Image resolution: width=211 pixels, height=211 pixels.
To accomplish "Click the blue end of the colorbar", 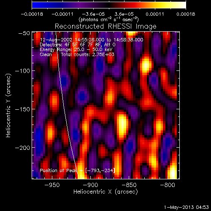I will 35,5.
